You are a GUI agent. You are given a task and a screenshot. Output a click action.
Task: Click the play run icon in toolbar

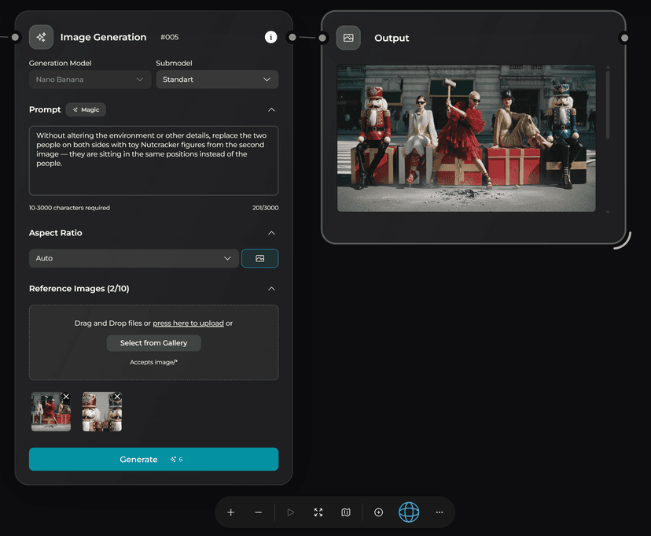[291, 512]
